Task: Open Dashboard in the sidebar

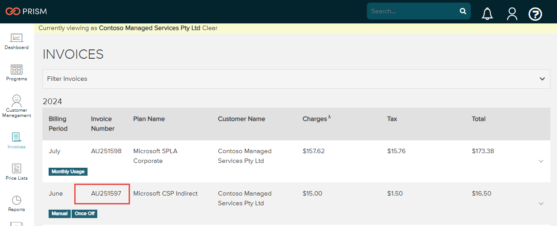Action: tap(17, 41)
